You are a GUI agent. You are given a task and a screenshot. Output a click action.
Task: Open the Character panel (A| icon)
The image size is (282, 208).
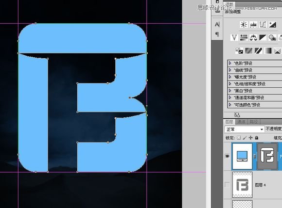[x=217, y=24]
